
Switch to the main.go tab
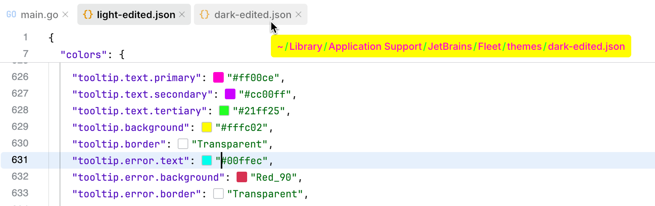click(x=39, y=15)
